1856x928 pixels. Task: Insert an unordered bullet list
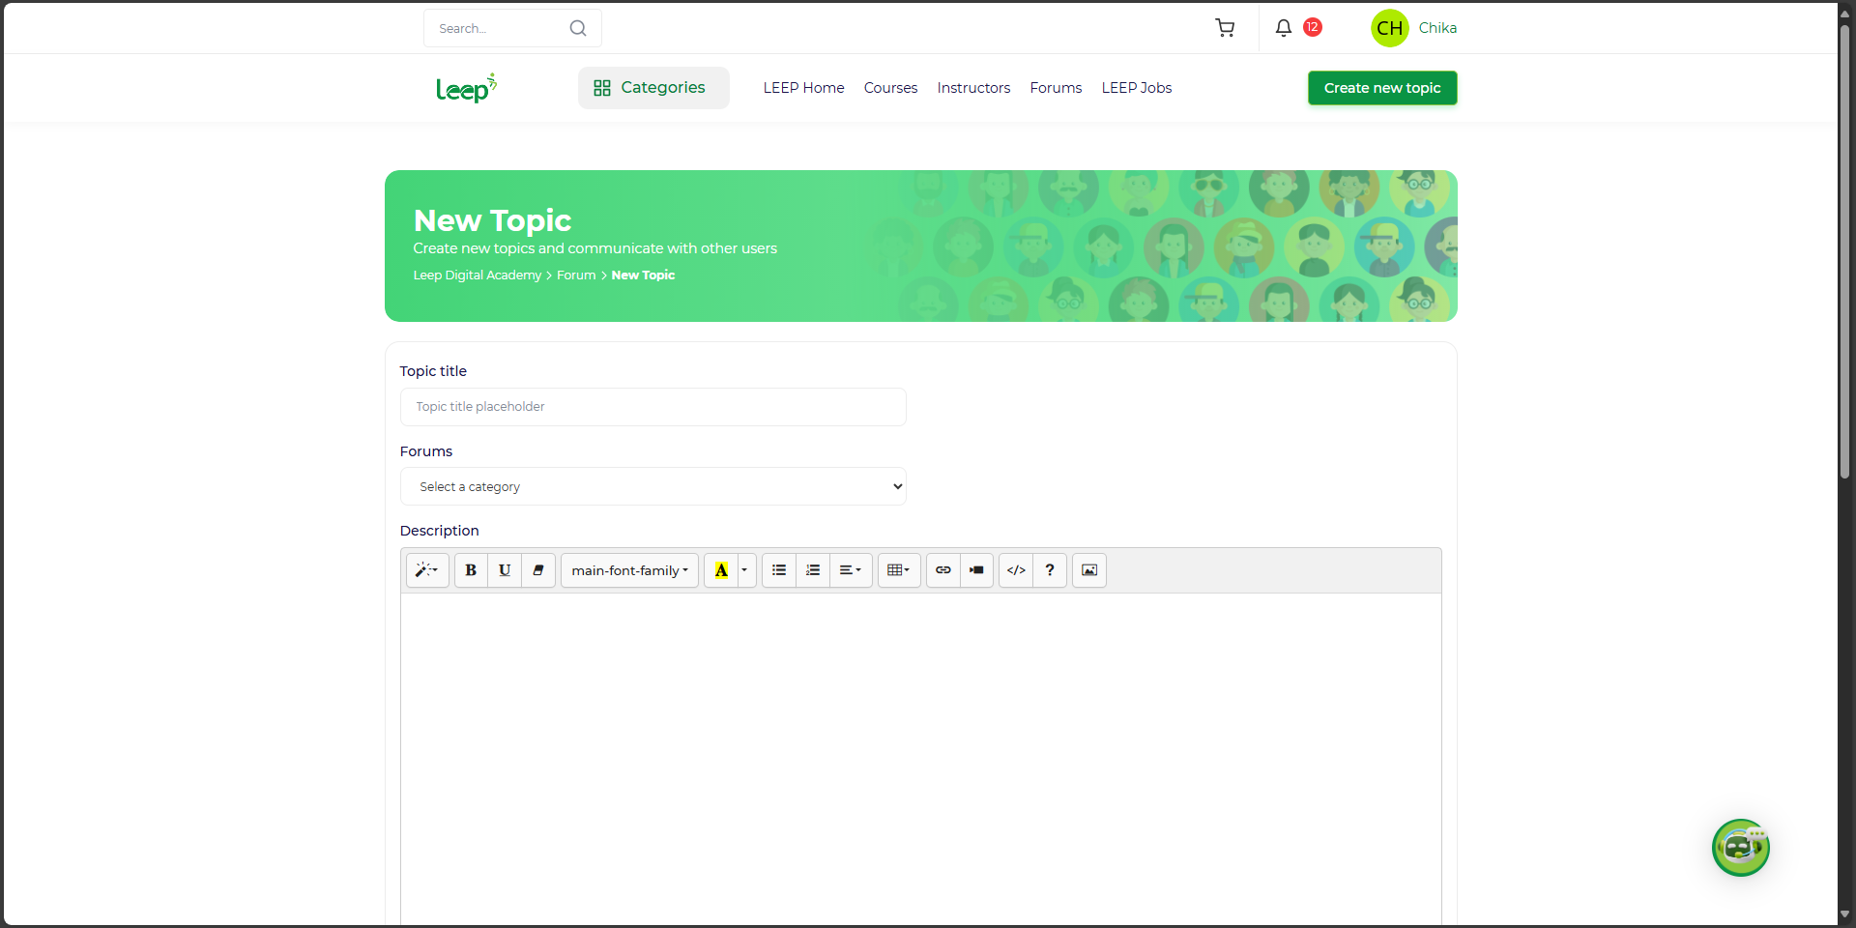tap(779, 570)
